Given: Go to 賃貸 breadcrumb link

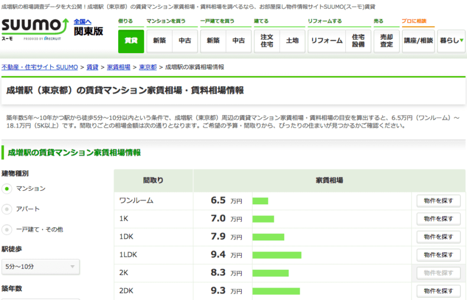Looking at the screenshot, I should pyautogui.click(x=92, y=67).
